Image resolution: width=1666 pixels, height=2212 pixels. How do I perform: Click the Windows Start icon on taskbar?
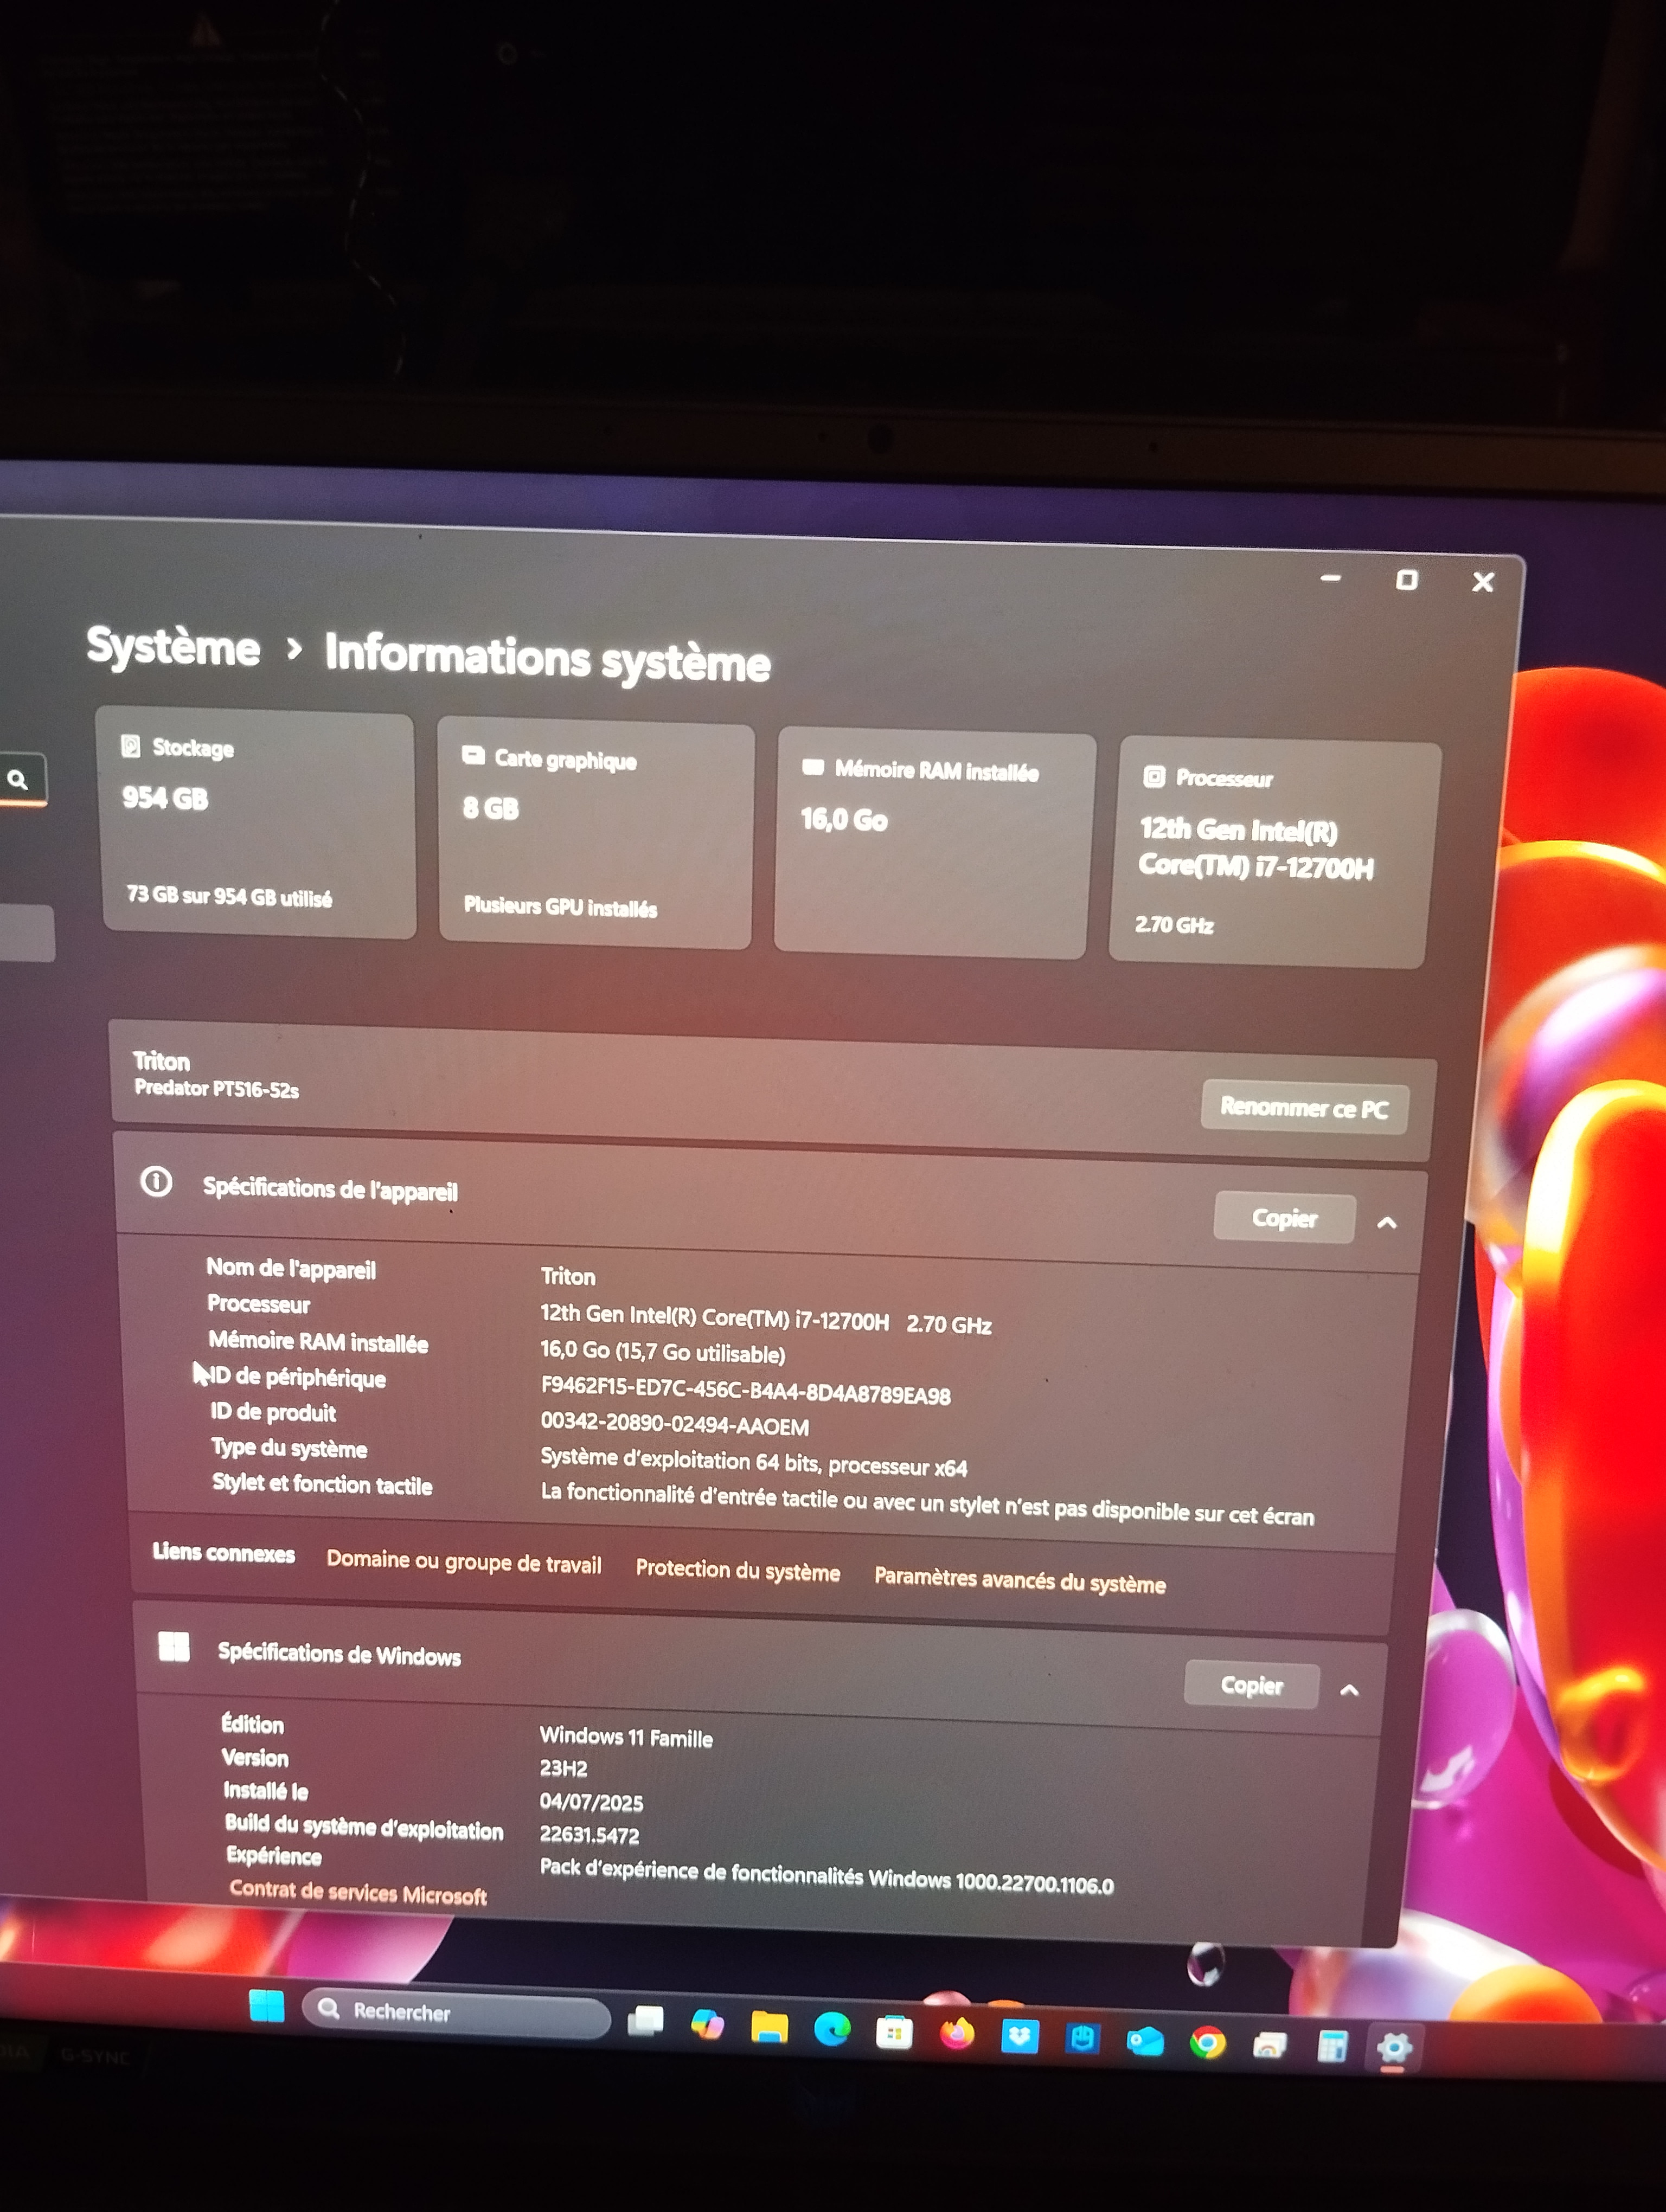pos(266,2006)
